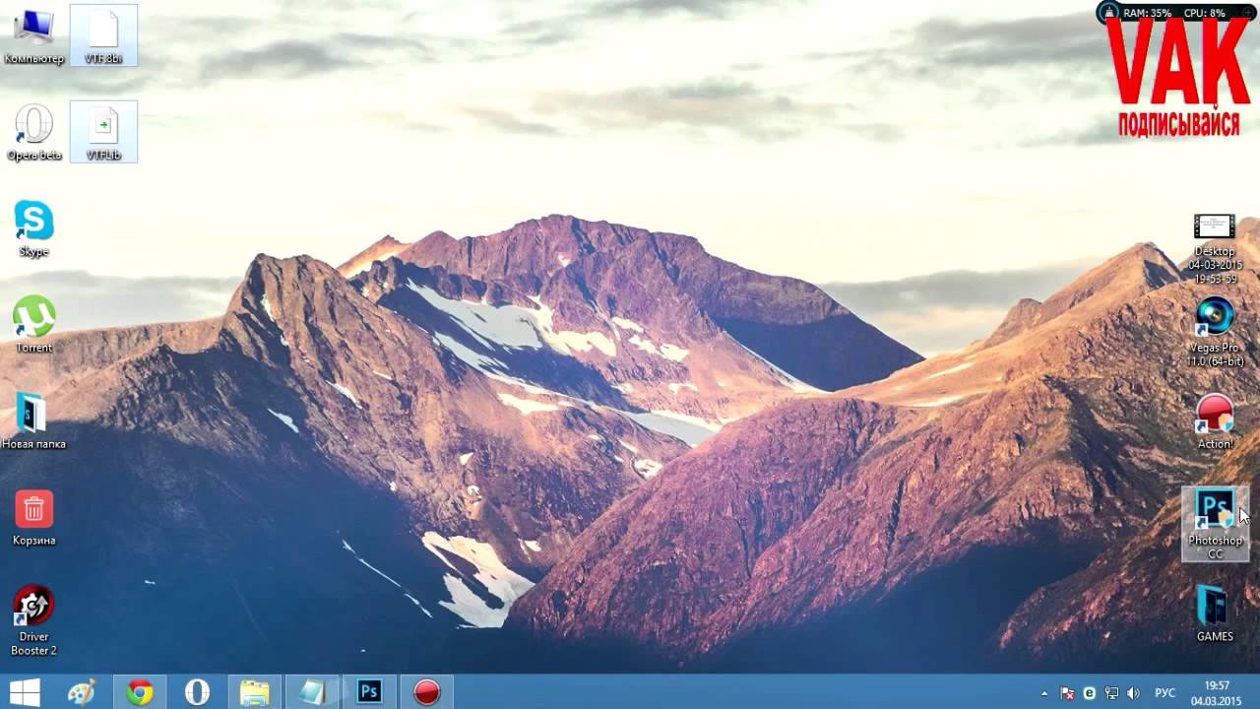
Task: Select the Photoshop CC desktop shortcut
Action: (1215, 524)
